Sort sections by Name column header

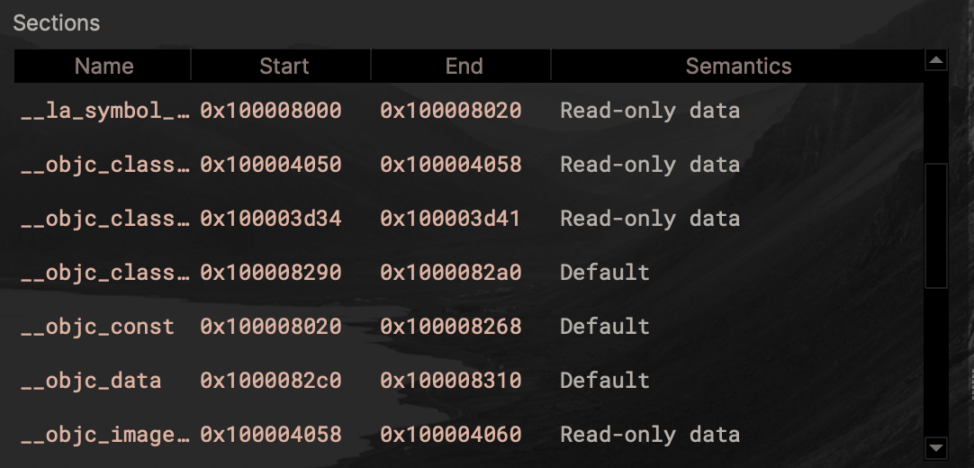pyautogui.click(x=104, y=66)
